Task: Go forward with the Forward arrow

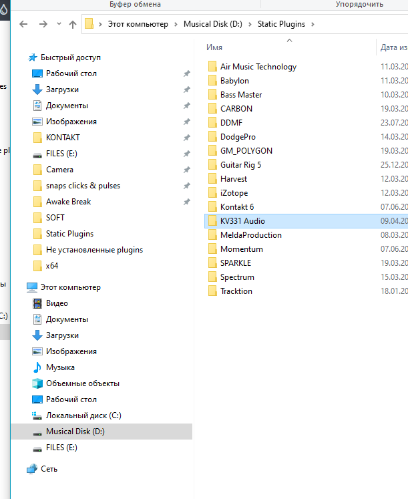Action: [43, 24]
